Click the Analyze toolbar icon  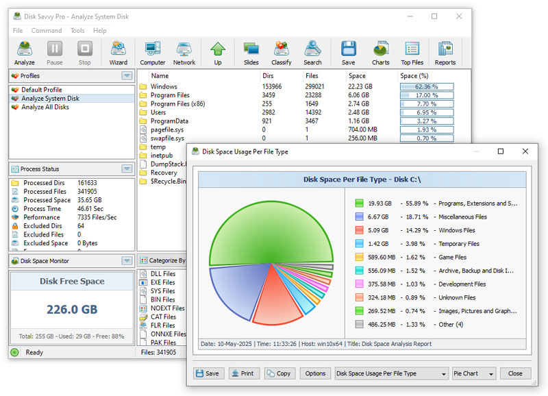25,53
